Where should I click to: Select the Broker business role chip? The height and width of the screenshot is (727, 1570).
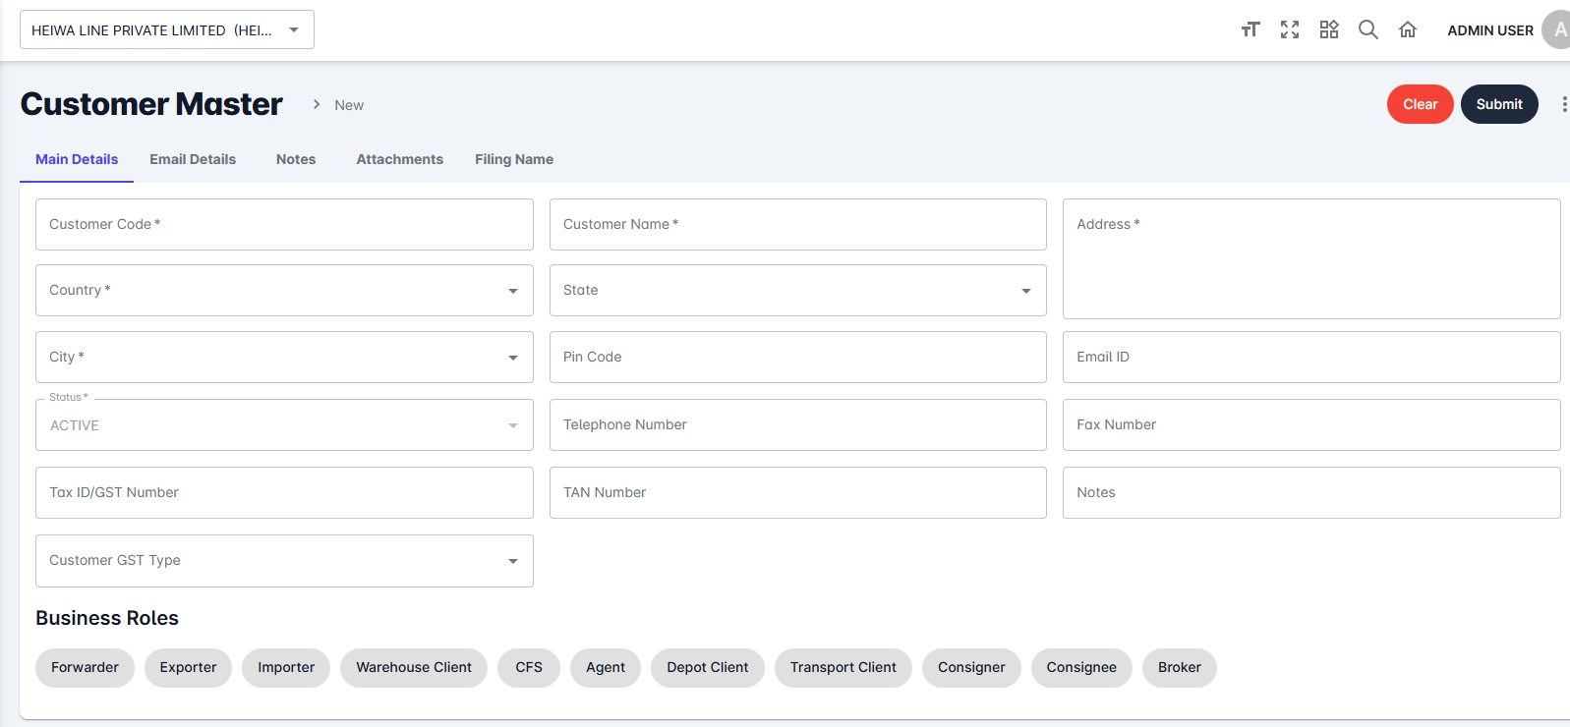[x=1179, y=667]
